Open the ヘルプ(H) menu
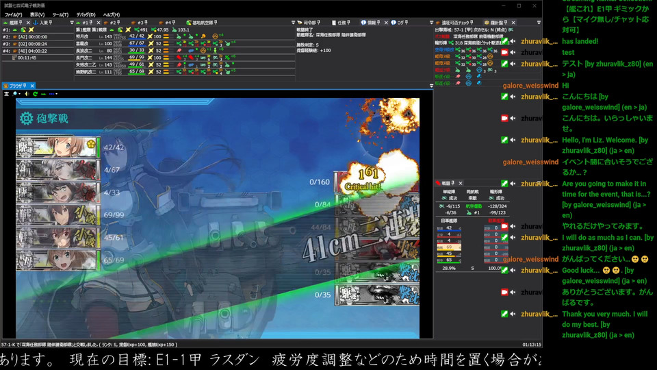Image resolution: width=657 pixels, height=370 pixels. (x=111, y=14)
